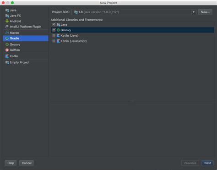The image size is (217, 170).
Task: Click the Kotlin (Java) framework icon
Action: coord(58,36)
